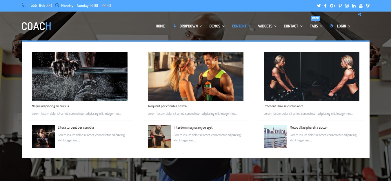Open article 'Praesent libro se cursus ante'
Viewport: 391px width, 181px height.
(x=283, y=106)
